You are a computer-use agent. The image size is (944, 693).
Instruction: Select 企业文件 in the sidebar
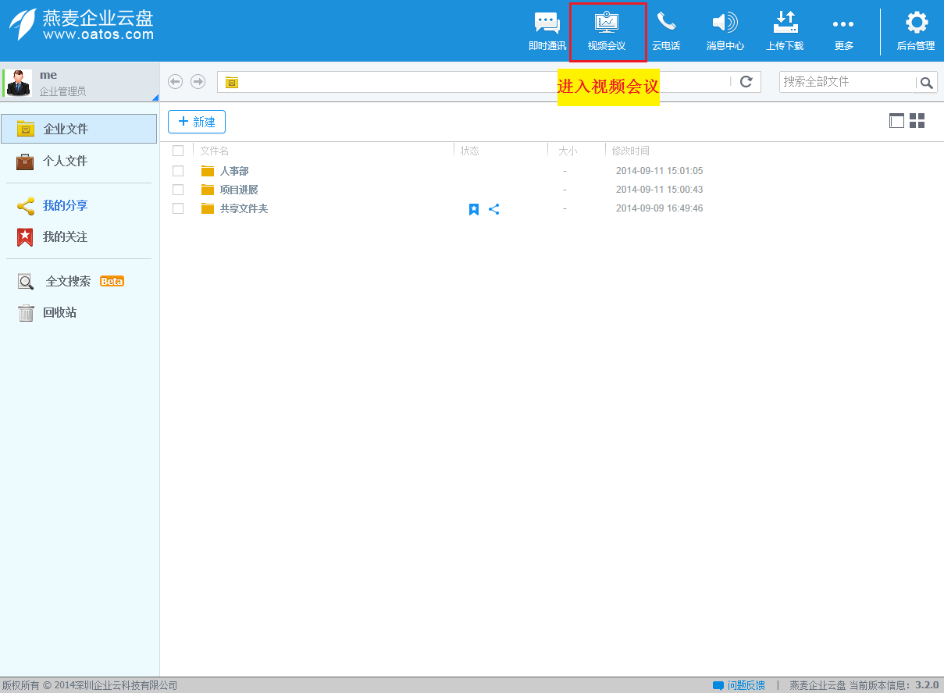79,129
